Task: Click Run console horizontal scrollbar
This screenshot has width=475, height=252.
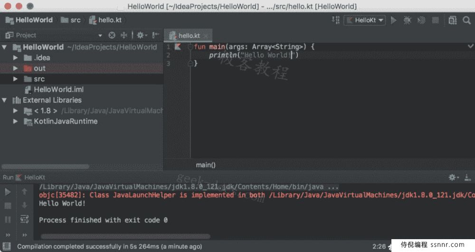Action: [x=125, y=236]
